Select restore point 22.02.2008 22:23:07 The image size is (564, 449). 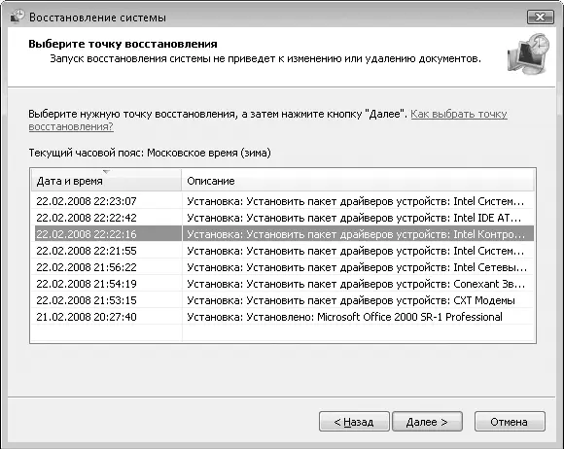click(282, 201)
